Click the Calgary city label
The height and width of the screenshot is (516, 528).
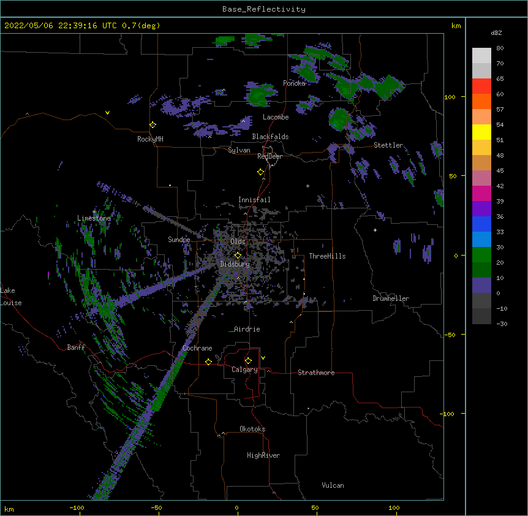pos(244,370)
